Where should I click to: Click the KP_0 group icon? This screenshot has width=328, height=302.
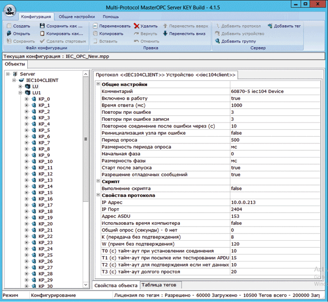pyautogui.click(x=34, y=99)
